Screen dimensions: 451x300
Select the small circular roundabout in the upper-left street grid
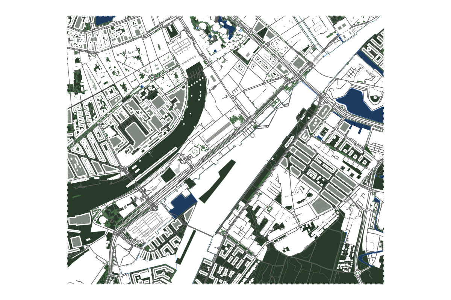(152, 78)
